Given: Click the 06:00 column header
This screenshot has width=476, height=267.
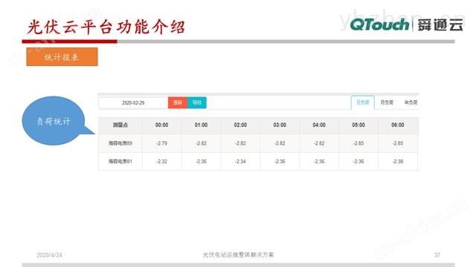Looking at the screenshot, I should [398, 125].
